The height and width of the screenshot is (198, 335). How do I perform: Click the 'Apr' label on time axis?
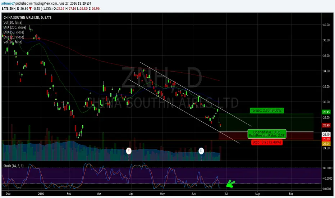[x=131, y=194]
